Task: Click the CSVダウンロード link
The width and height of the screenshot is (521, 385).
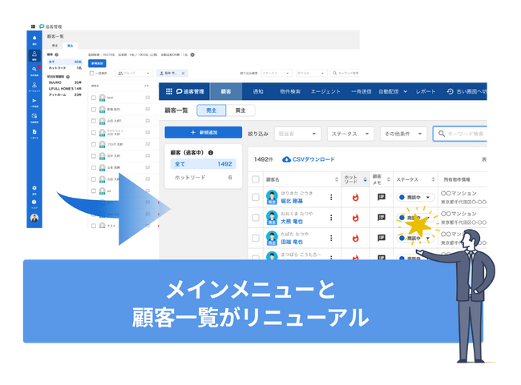Action: pyautogui.click(x=309, y=159)
